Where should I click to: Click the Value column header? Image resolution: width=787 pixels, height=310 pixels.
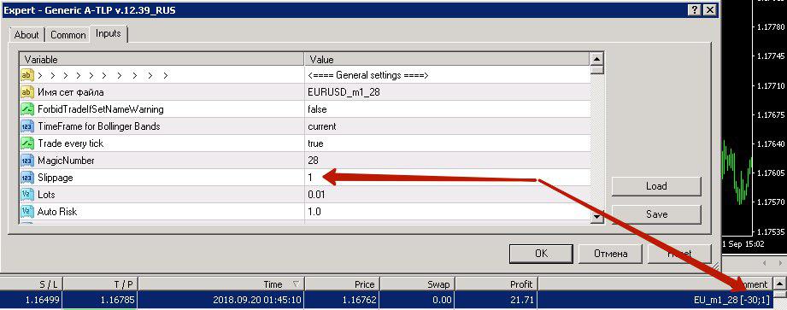tap(448, 60)
